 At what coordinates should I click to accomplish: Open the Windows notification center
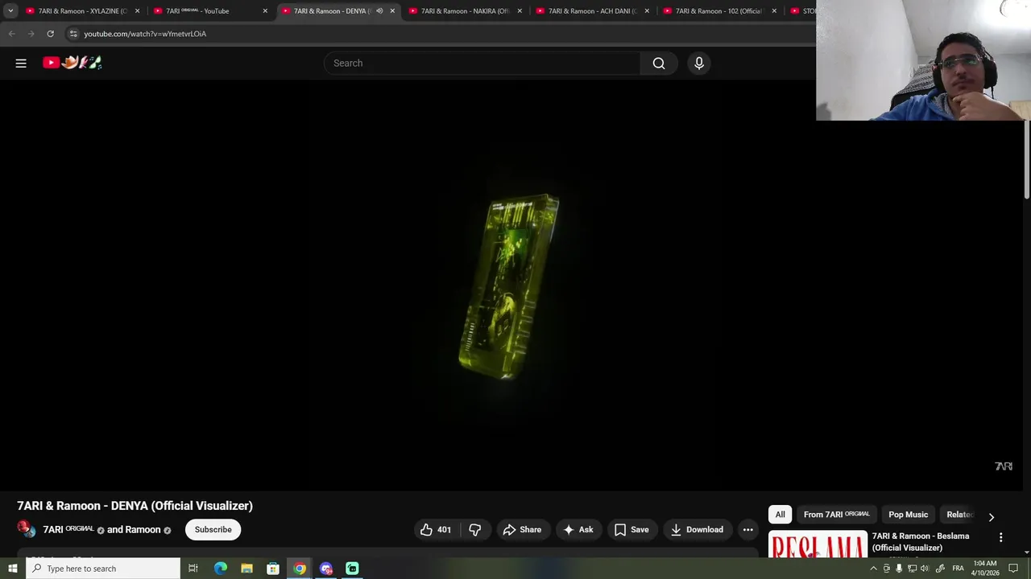tap(1013, 569)
